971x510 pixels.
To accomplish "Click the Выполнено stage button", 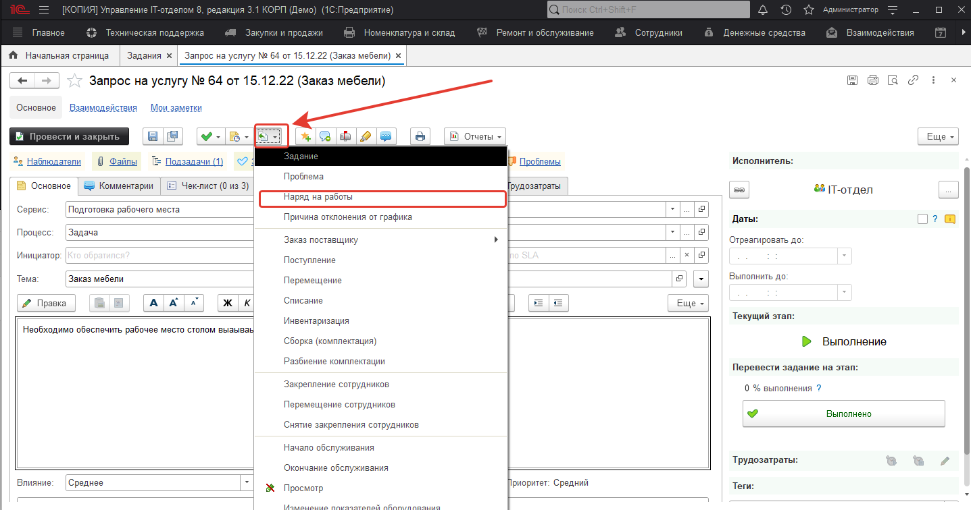I will click(843, 414).
